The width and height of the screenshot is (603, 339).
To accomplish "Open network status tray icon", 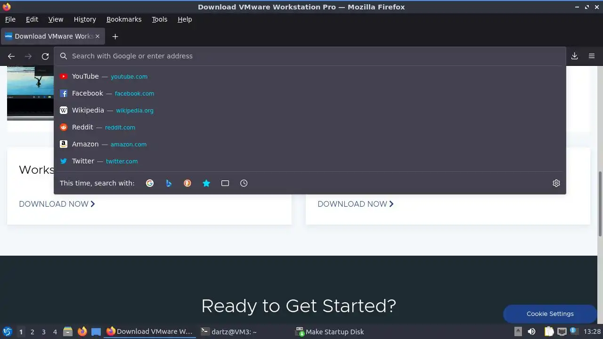I will pyautogui.click(x=562, y=331).
